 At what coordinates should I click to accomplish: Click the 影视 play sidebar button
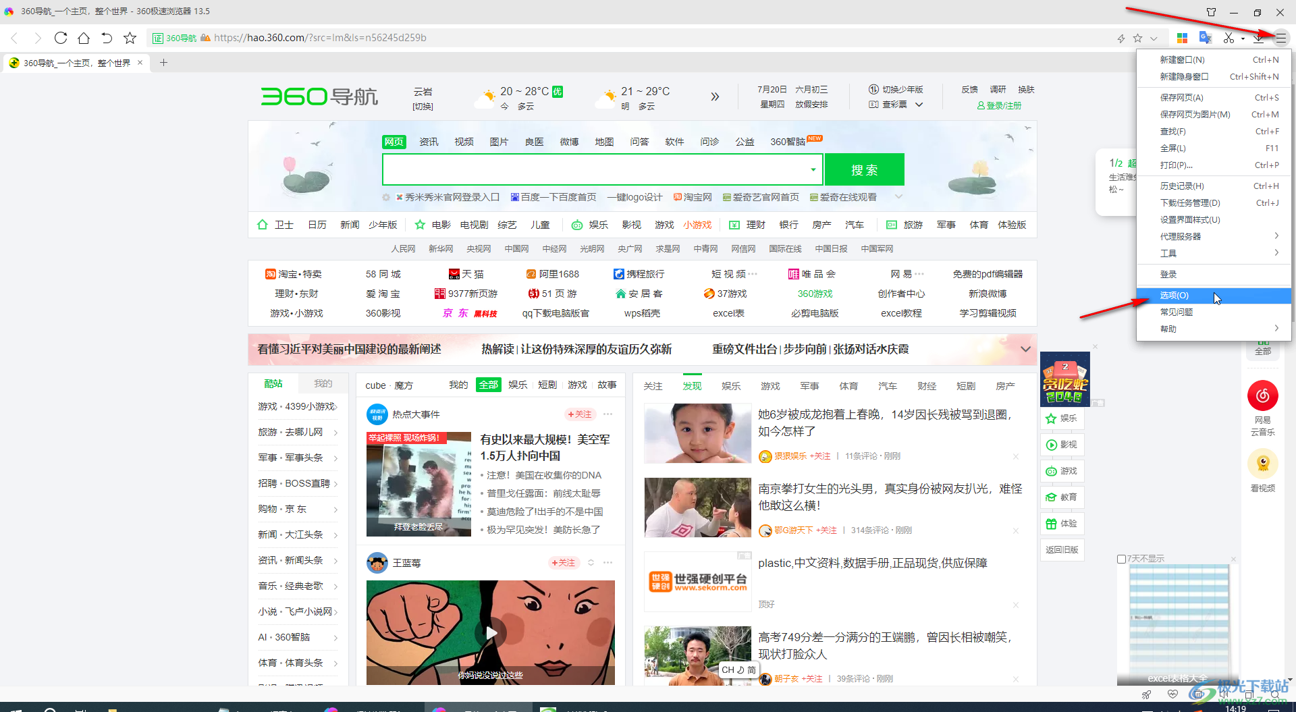point(1062,445)
